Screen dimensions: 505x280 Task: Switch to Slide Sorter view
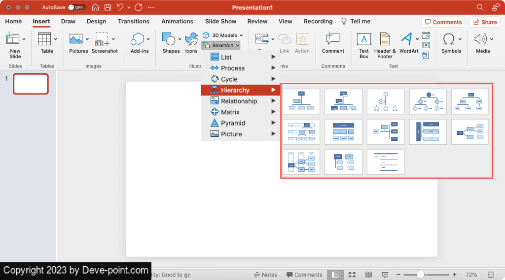352,275
